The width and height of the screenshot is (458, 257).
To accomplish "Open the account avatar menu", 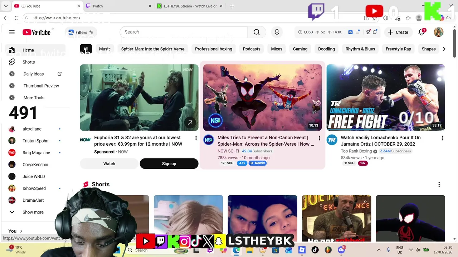I will point(438,32).
